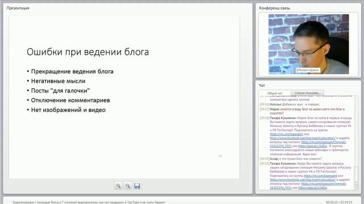The height and width of the screenshot is (204, 364).
Task: Click the Конференц-связь panel title
Action: [274, 8]
